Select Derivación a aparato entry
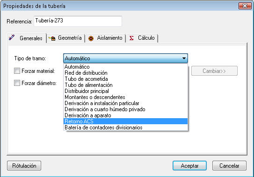The image size is (254, 177). click(126, 115)
